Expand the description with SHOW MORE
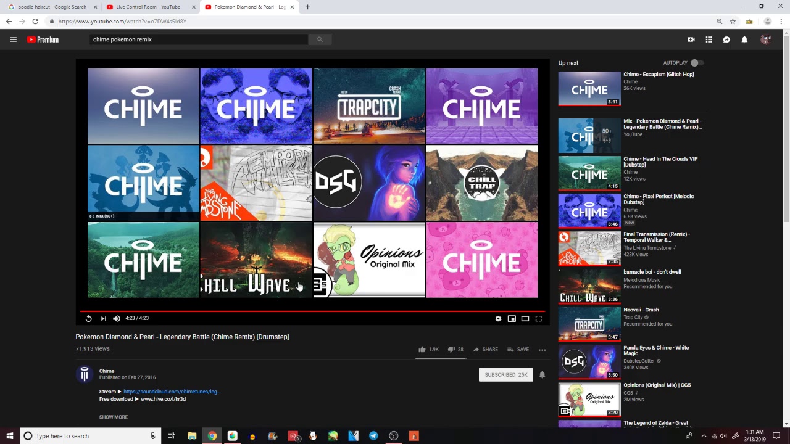This screenshot has height=444, width=790. (x=114, y=417)
